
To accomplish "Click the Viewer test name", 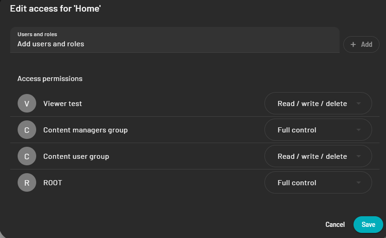I will pos(63,104).
